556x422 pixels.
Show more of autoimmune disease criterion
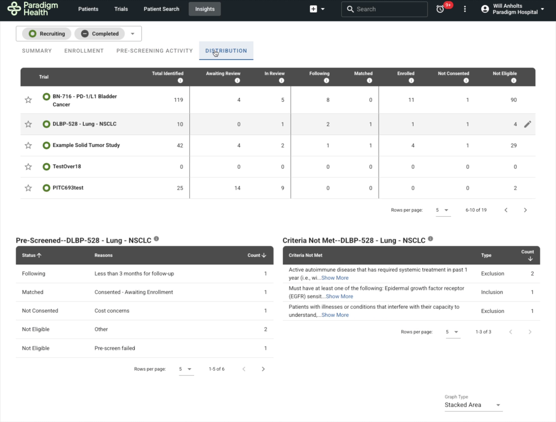(x=335, y=278)
